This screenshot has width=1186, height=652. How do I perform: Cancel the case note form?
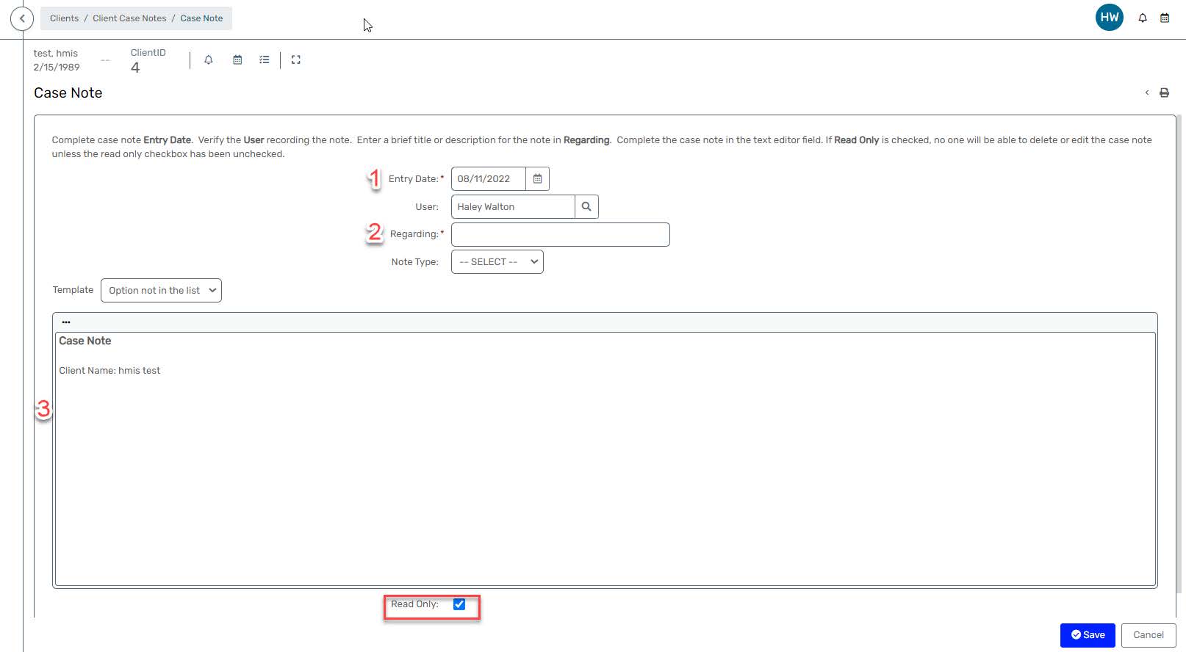click(x=1148, y=635)
